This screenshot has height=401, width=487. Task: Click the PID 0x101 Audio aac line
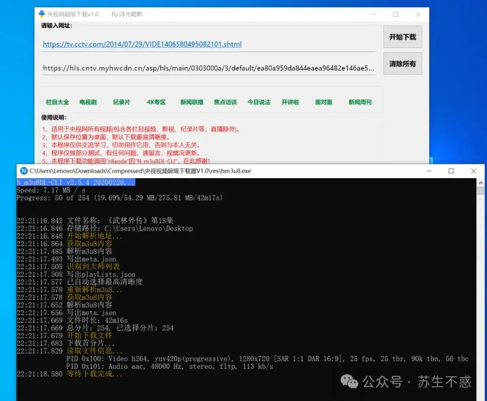(x=170, y=367)
